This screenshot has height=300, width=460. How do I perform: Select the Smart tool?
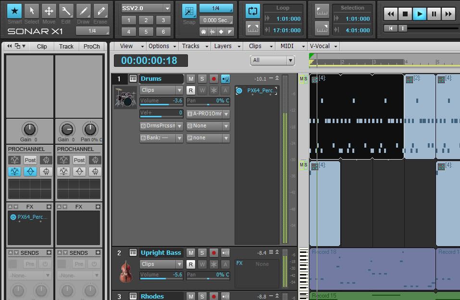tap(14, 12)
